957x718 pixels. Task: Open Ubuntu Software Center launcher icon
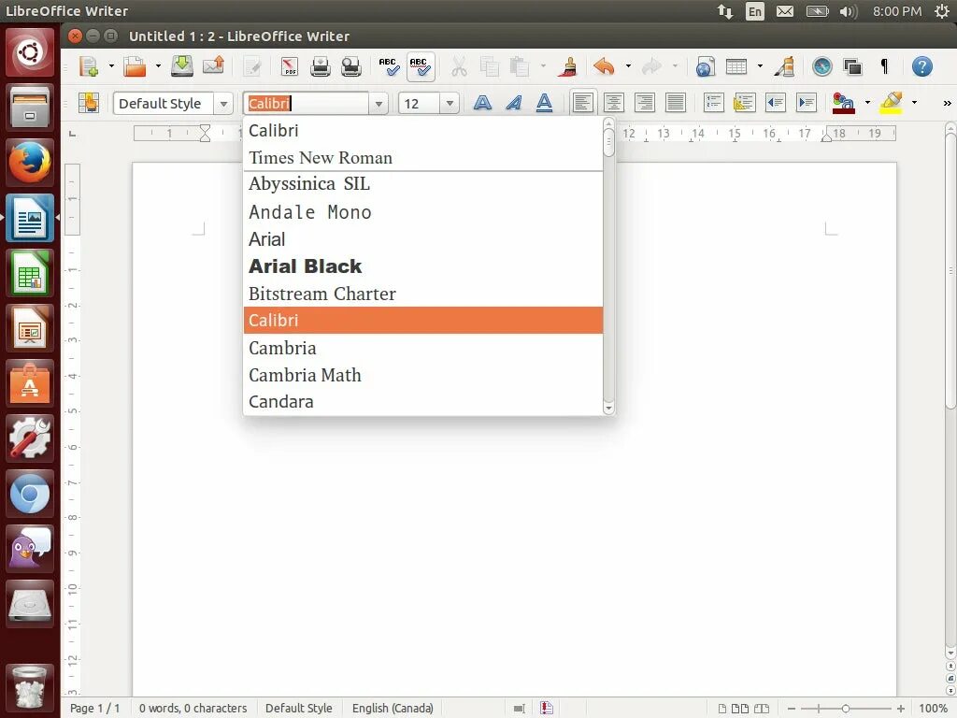coord(29,383)
